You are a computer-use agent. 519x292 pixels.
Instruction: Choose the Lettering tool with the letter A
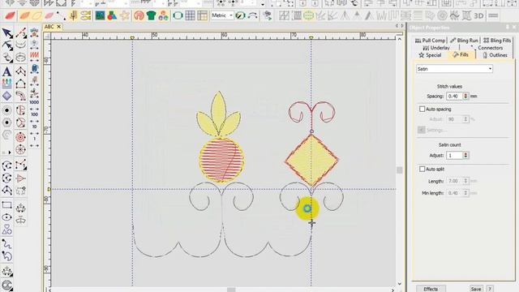pos(6,71)
